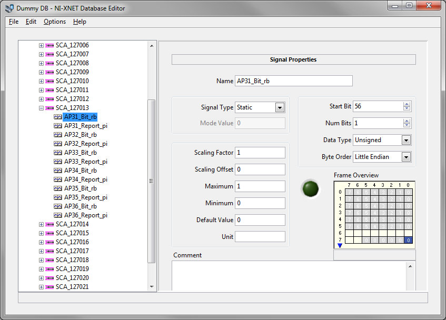Select the AP34_Report_pi signal
The width and height of the screenshot is (446, 320).
click(x=86, y=179)
